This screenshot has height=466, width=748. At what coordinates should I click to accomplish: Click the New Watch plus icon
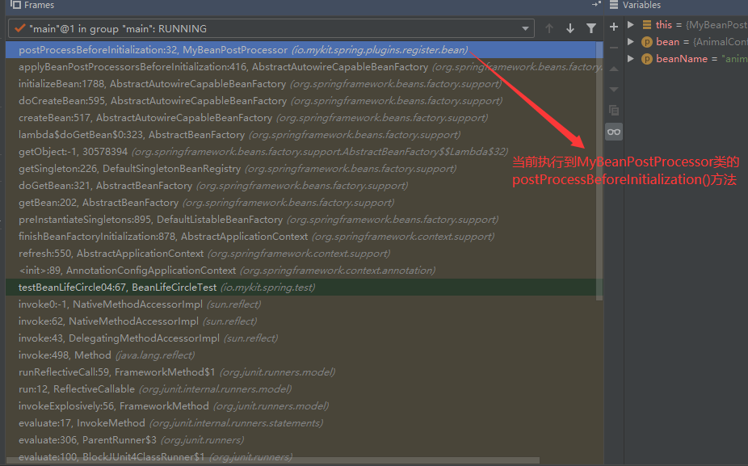click(x=614, y=26)
